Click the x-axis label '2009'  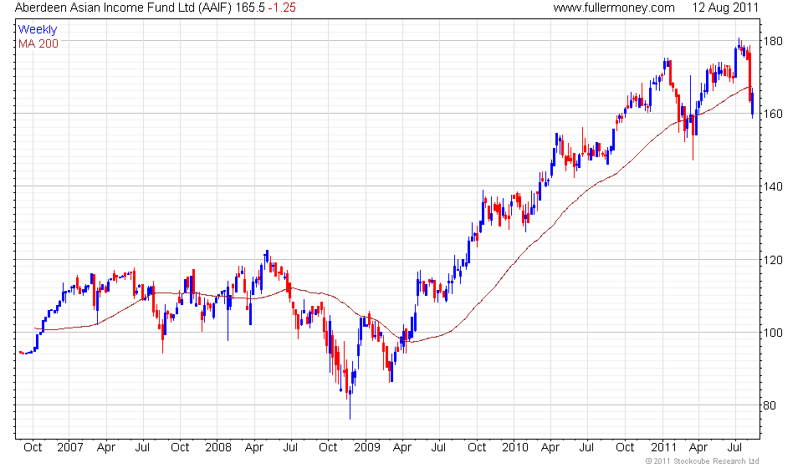[366, 447]
